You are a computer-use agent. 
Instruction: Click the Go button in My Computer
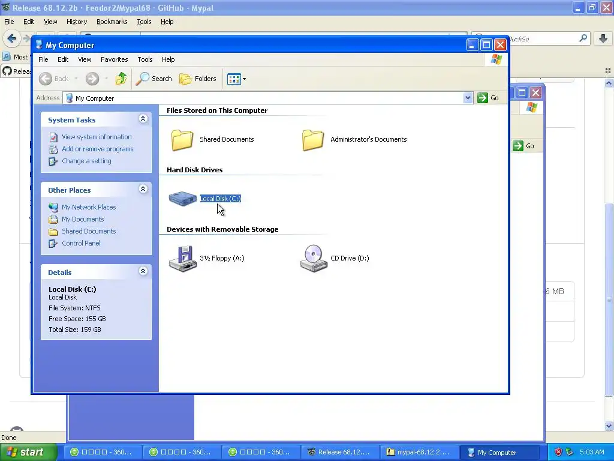point(488,98)
